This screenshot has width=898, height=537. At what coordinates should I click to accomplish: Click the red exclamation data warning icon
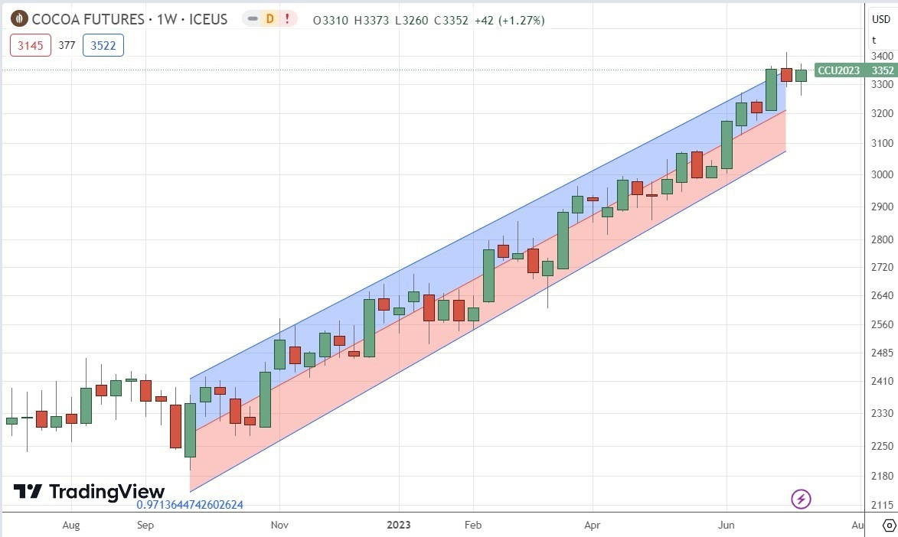(x=288, y=19)
